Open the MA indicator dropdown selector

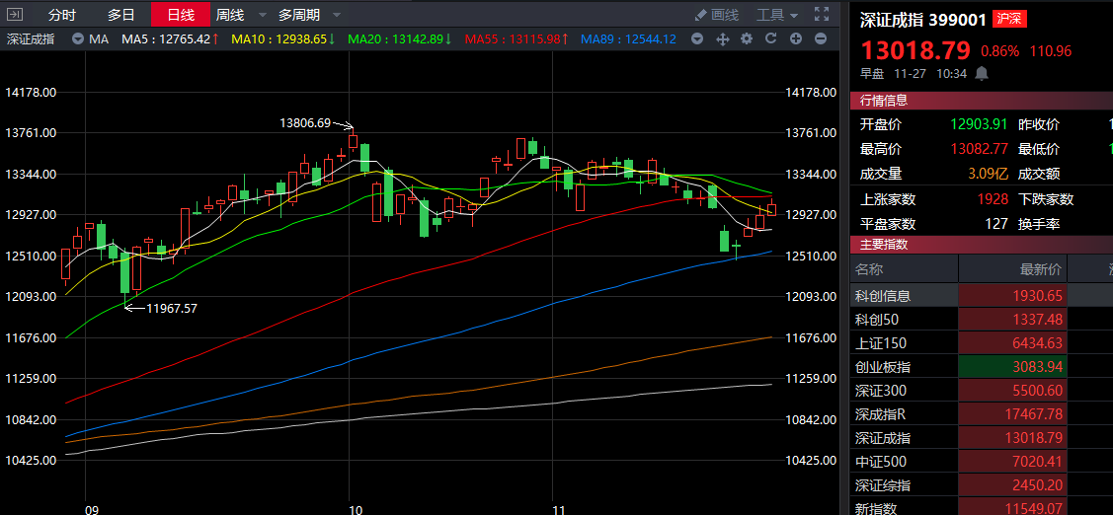(77, 39)
